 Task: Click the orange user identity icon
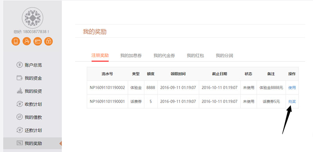tap(27, 42)
